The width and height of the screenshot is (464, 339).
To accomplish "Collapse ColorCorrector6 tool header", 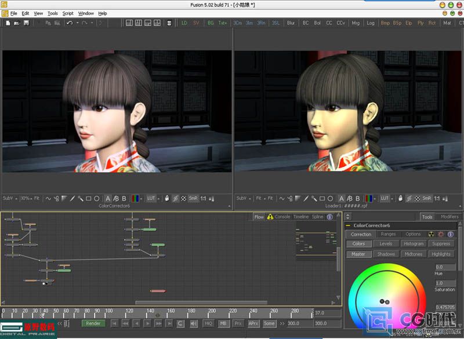I will coord(348,225).
